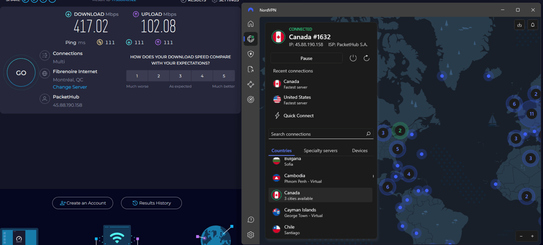Open the NordVPN help question-mark icon
Screen dimensions: 543x245
[251, 220]
